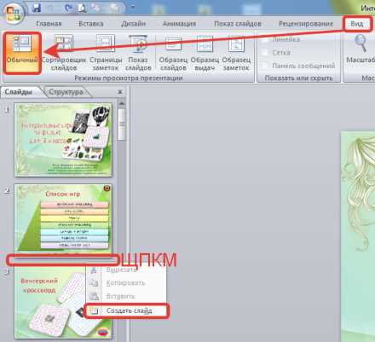Select Копировать in the context menu

(x=125, y=283)
